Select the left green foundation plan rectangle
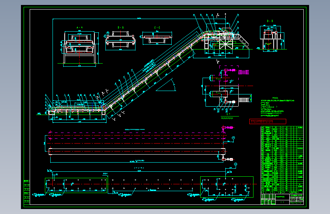 [76, 185]
